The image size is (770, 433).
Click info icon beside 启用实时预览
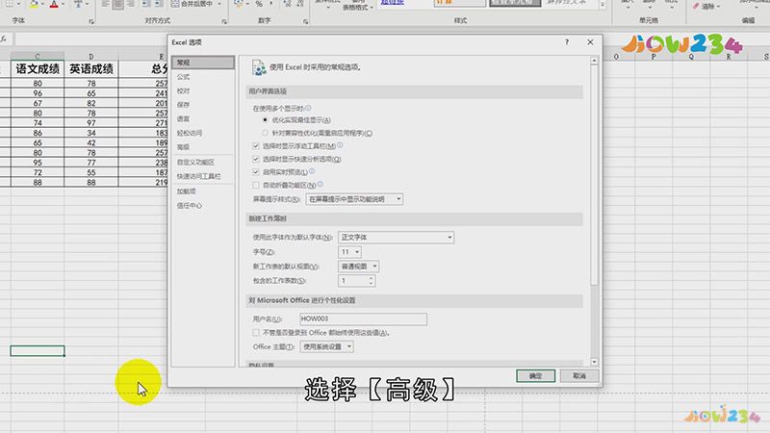[312, 171]
